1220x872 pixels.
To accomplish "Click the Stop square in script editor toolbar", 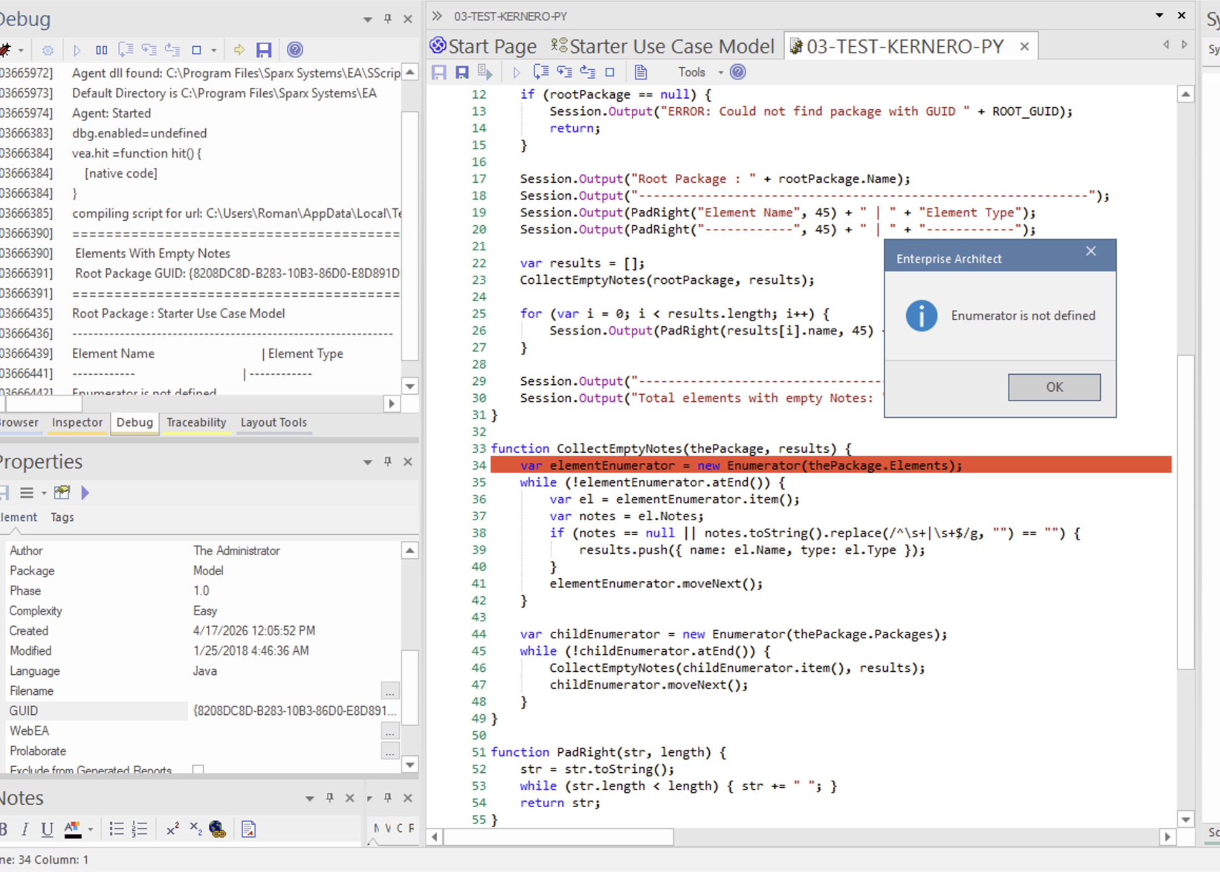I will click(610, 72).
